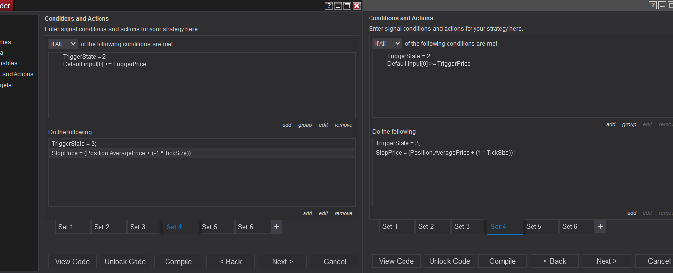Open the If All dropdown in left window
This screenshot has width=673, height=273.
click(63, 44)
